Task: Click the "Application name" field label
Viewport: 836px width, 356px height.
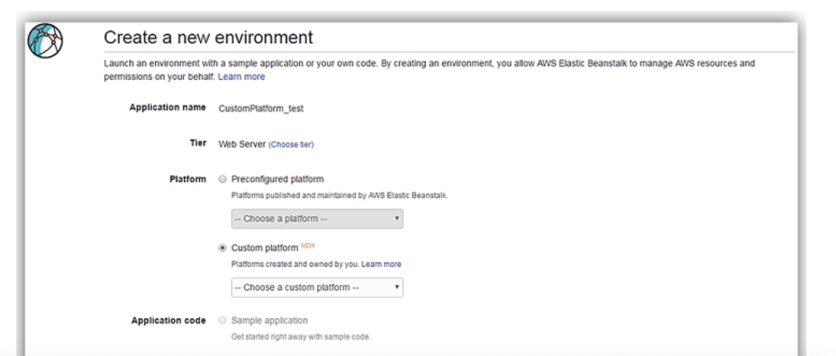Action: coord(167,108)
